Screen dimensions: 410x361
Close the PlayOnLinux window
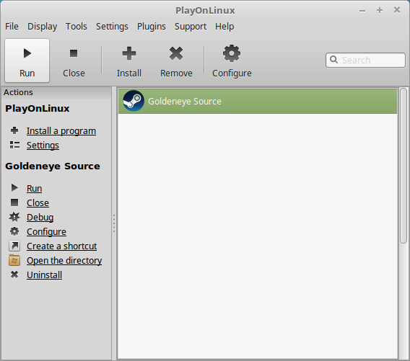(397, 10)
